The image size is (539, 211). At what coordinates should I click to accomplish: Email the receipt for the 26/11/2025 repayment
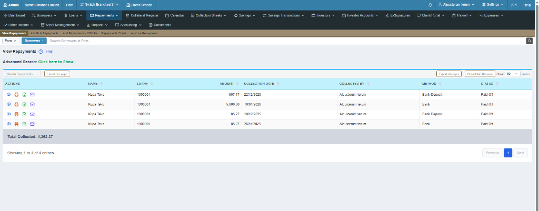[32, 124]
